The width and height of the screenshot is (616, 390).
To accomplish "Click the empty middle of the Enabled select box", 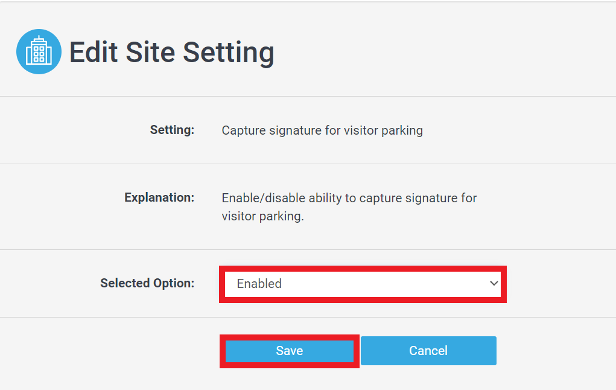I will (x=385, y=284).
